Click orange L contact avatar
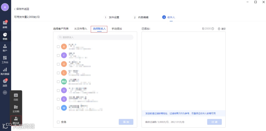 (x=64, y=73)
